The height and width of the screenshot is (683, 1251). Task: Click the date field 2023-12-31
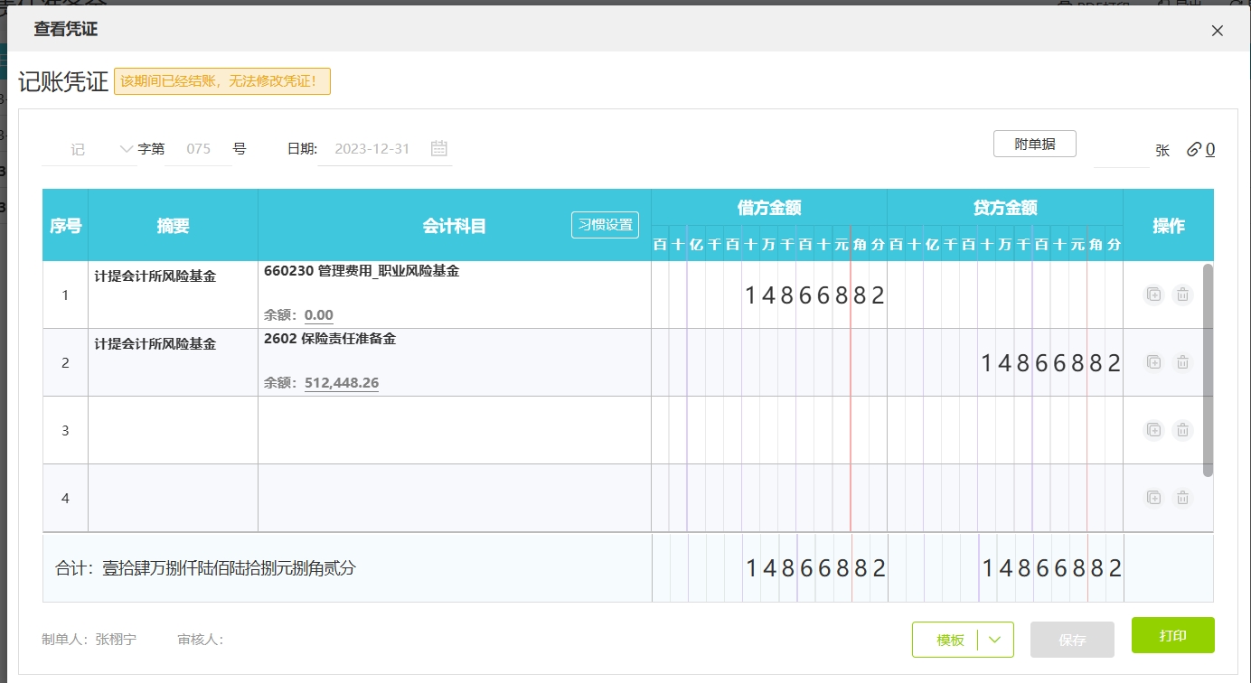click(372, 149)
